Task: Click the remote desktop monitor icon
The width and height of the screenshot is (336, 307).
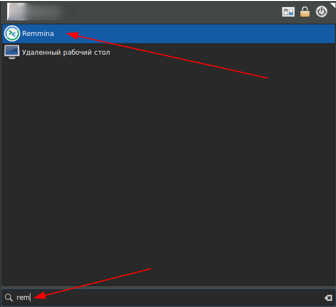Action: click(x=12, y=52)
